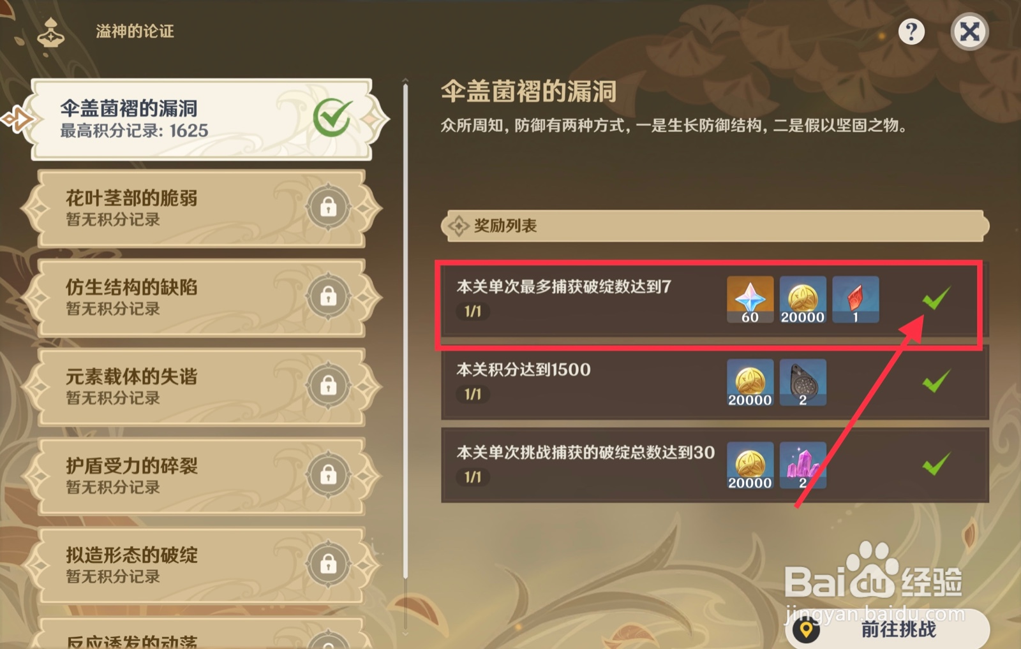The width and height of the screenshot is (1021, 649).
Task: Click the lock icon on 护盾受力的碎裂
Action: (328, 475)
